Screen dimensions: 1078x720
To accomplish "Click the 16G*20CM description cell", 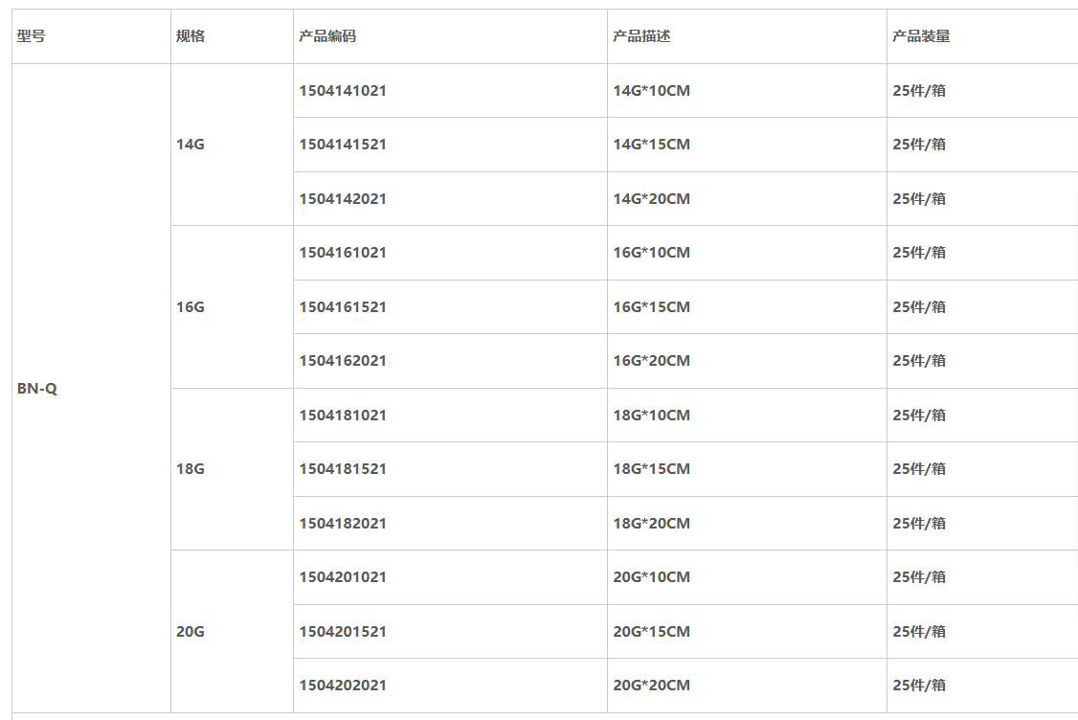I will 651,361.
